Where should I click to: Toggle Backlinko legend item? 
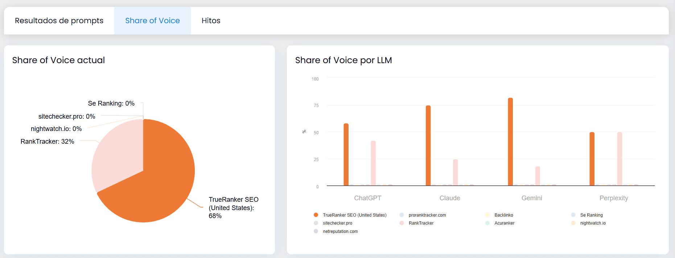499,215
